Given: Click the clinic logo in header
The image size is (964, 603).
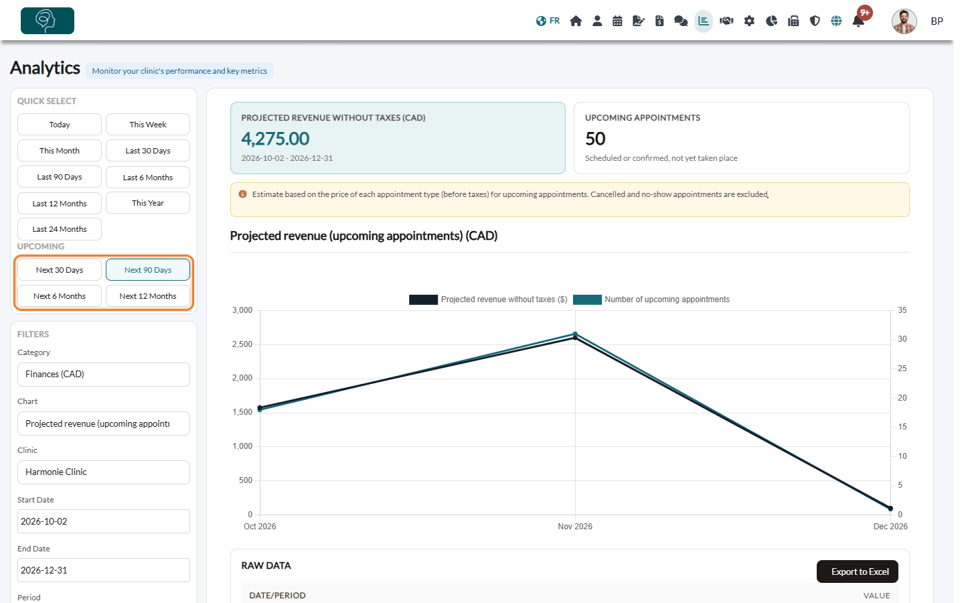Looking at the screenshot, I should point(48,21).
